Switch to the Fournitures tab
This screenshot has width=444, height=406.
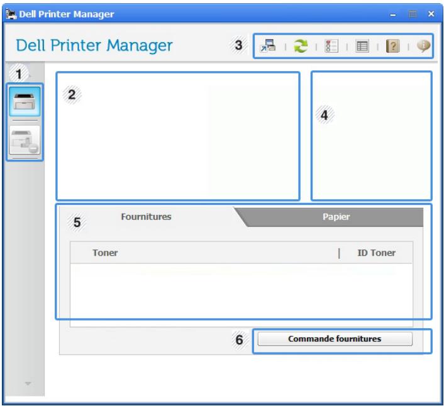[x=146, y=217]
